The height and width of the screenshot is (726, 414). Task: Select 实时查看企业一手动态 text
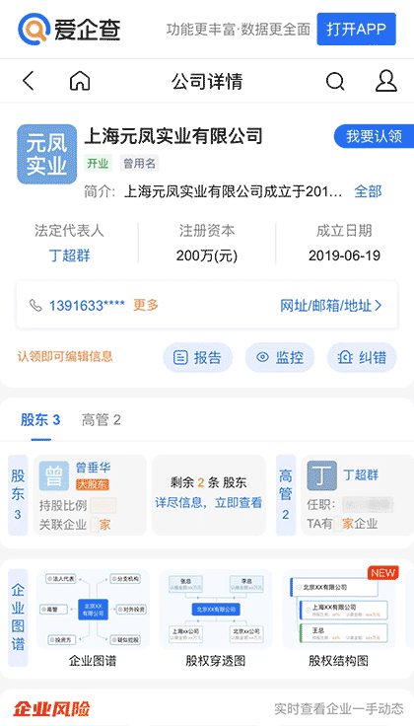339,709
